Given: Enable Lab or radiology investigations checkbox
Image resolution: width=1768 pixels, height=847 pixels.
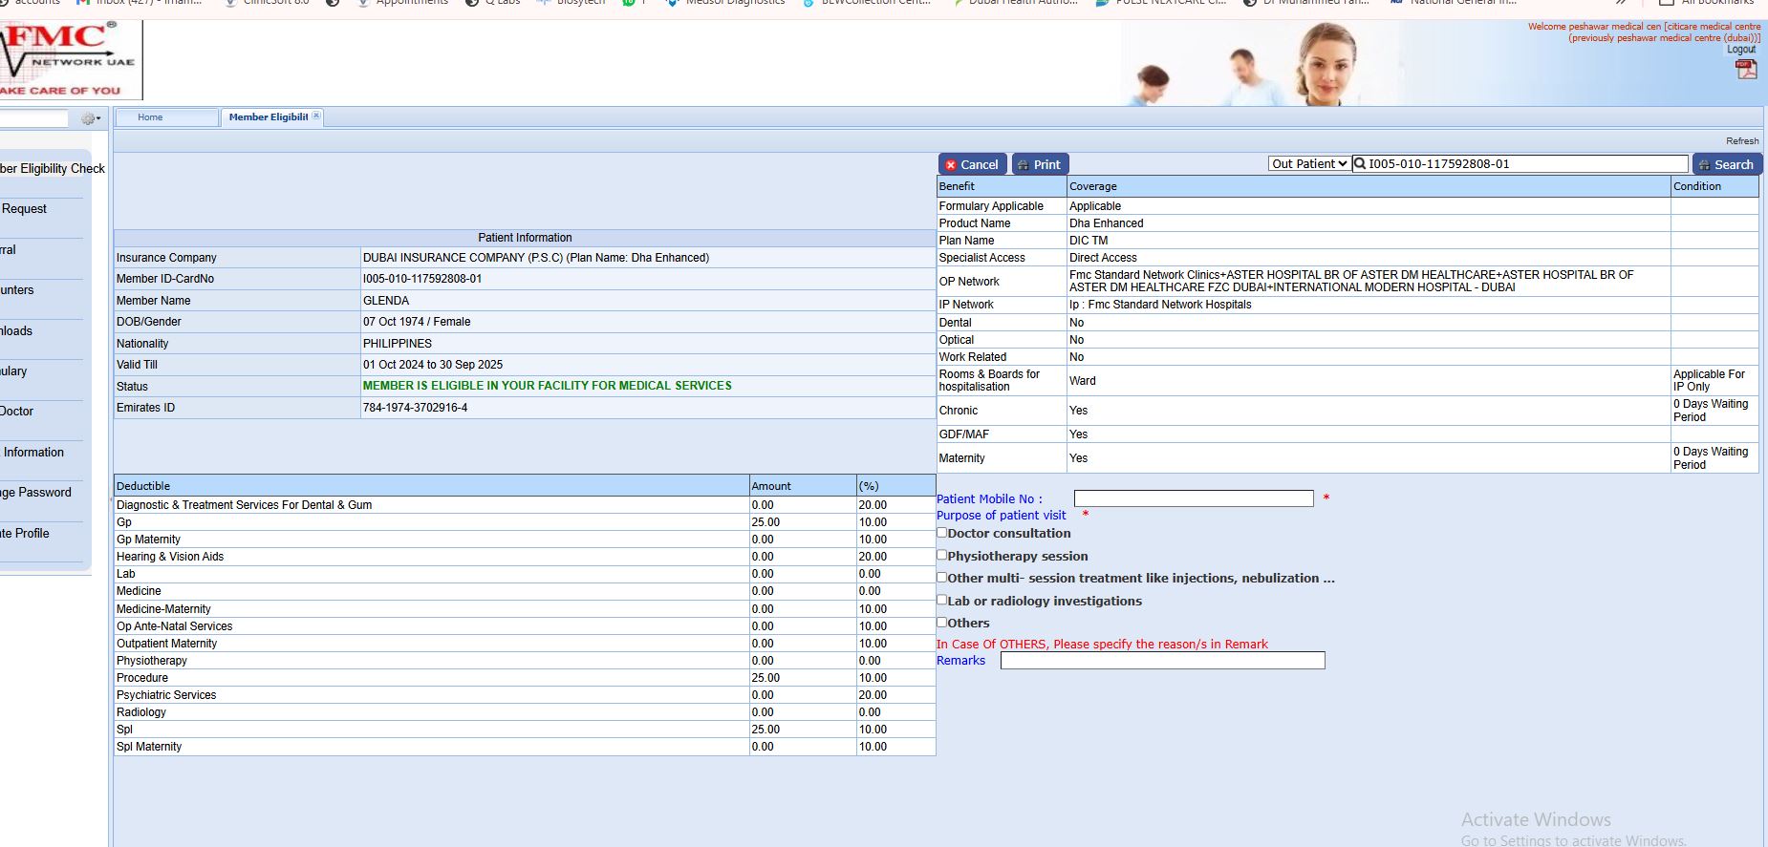Looking at the screenshot, I should [x=942, y=600].
